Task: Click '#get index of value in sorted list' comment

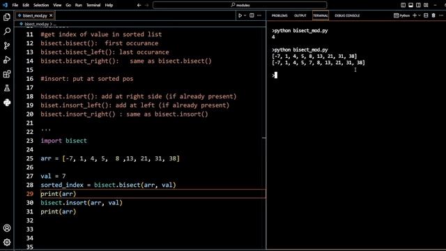Action: (101, 34)
